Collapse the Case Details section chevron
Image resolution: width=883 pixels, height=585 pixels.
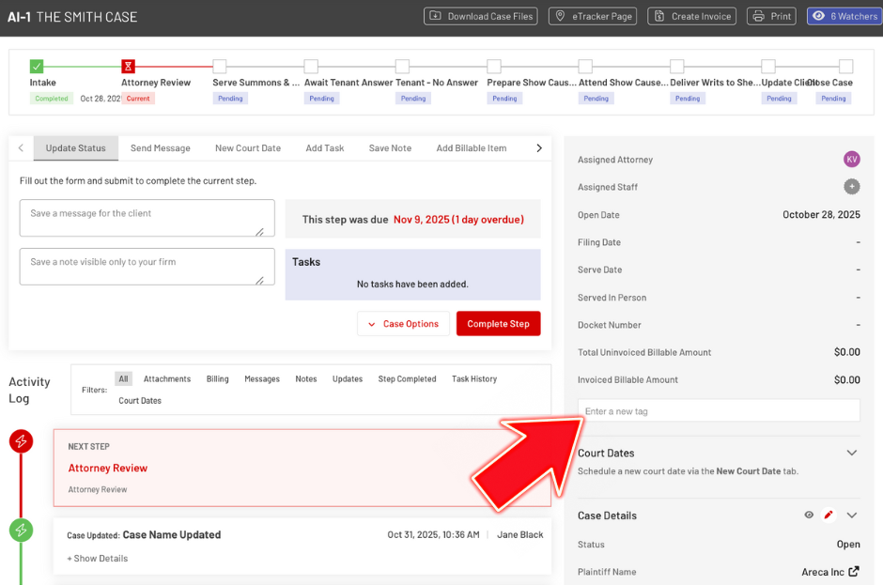point(851,516)
